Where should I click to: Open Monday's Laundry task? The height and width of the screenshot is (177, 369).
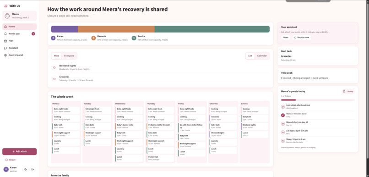point(66,142)
